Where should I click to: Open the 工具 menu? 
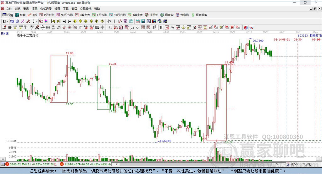tap(66, 8)
